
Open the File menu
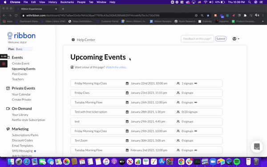point(26,2)
